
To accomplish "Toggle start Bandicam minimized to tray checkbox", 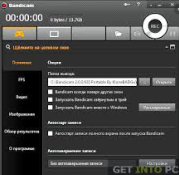I will pyautogui.click(x=50, y=100).
